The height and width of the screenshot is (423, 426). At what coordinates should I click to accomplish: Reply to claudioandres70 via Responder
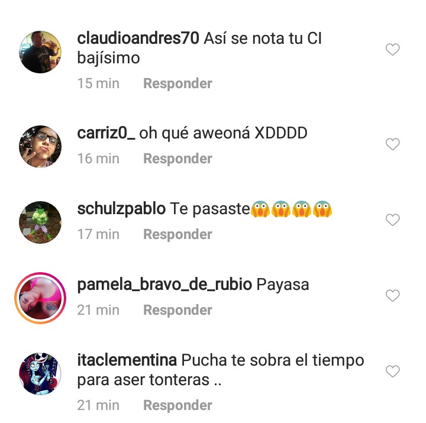coord(177,83)
